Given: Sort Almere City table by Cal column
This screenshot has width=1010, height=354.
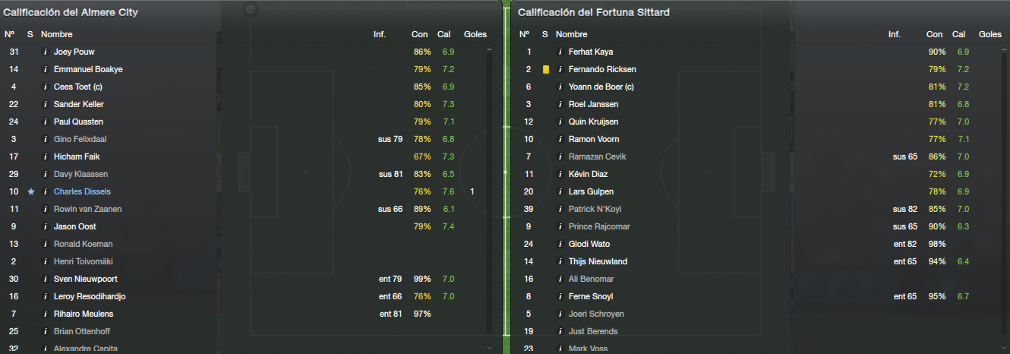Looking at the screenshot, I should [443, 34].
